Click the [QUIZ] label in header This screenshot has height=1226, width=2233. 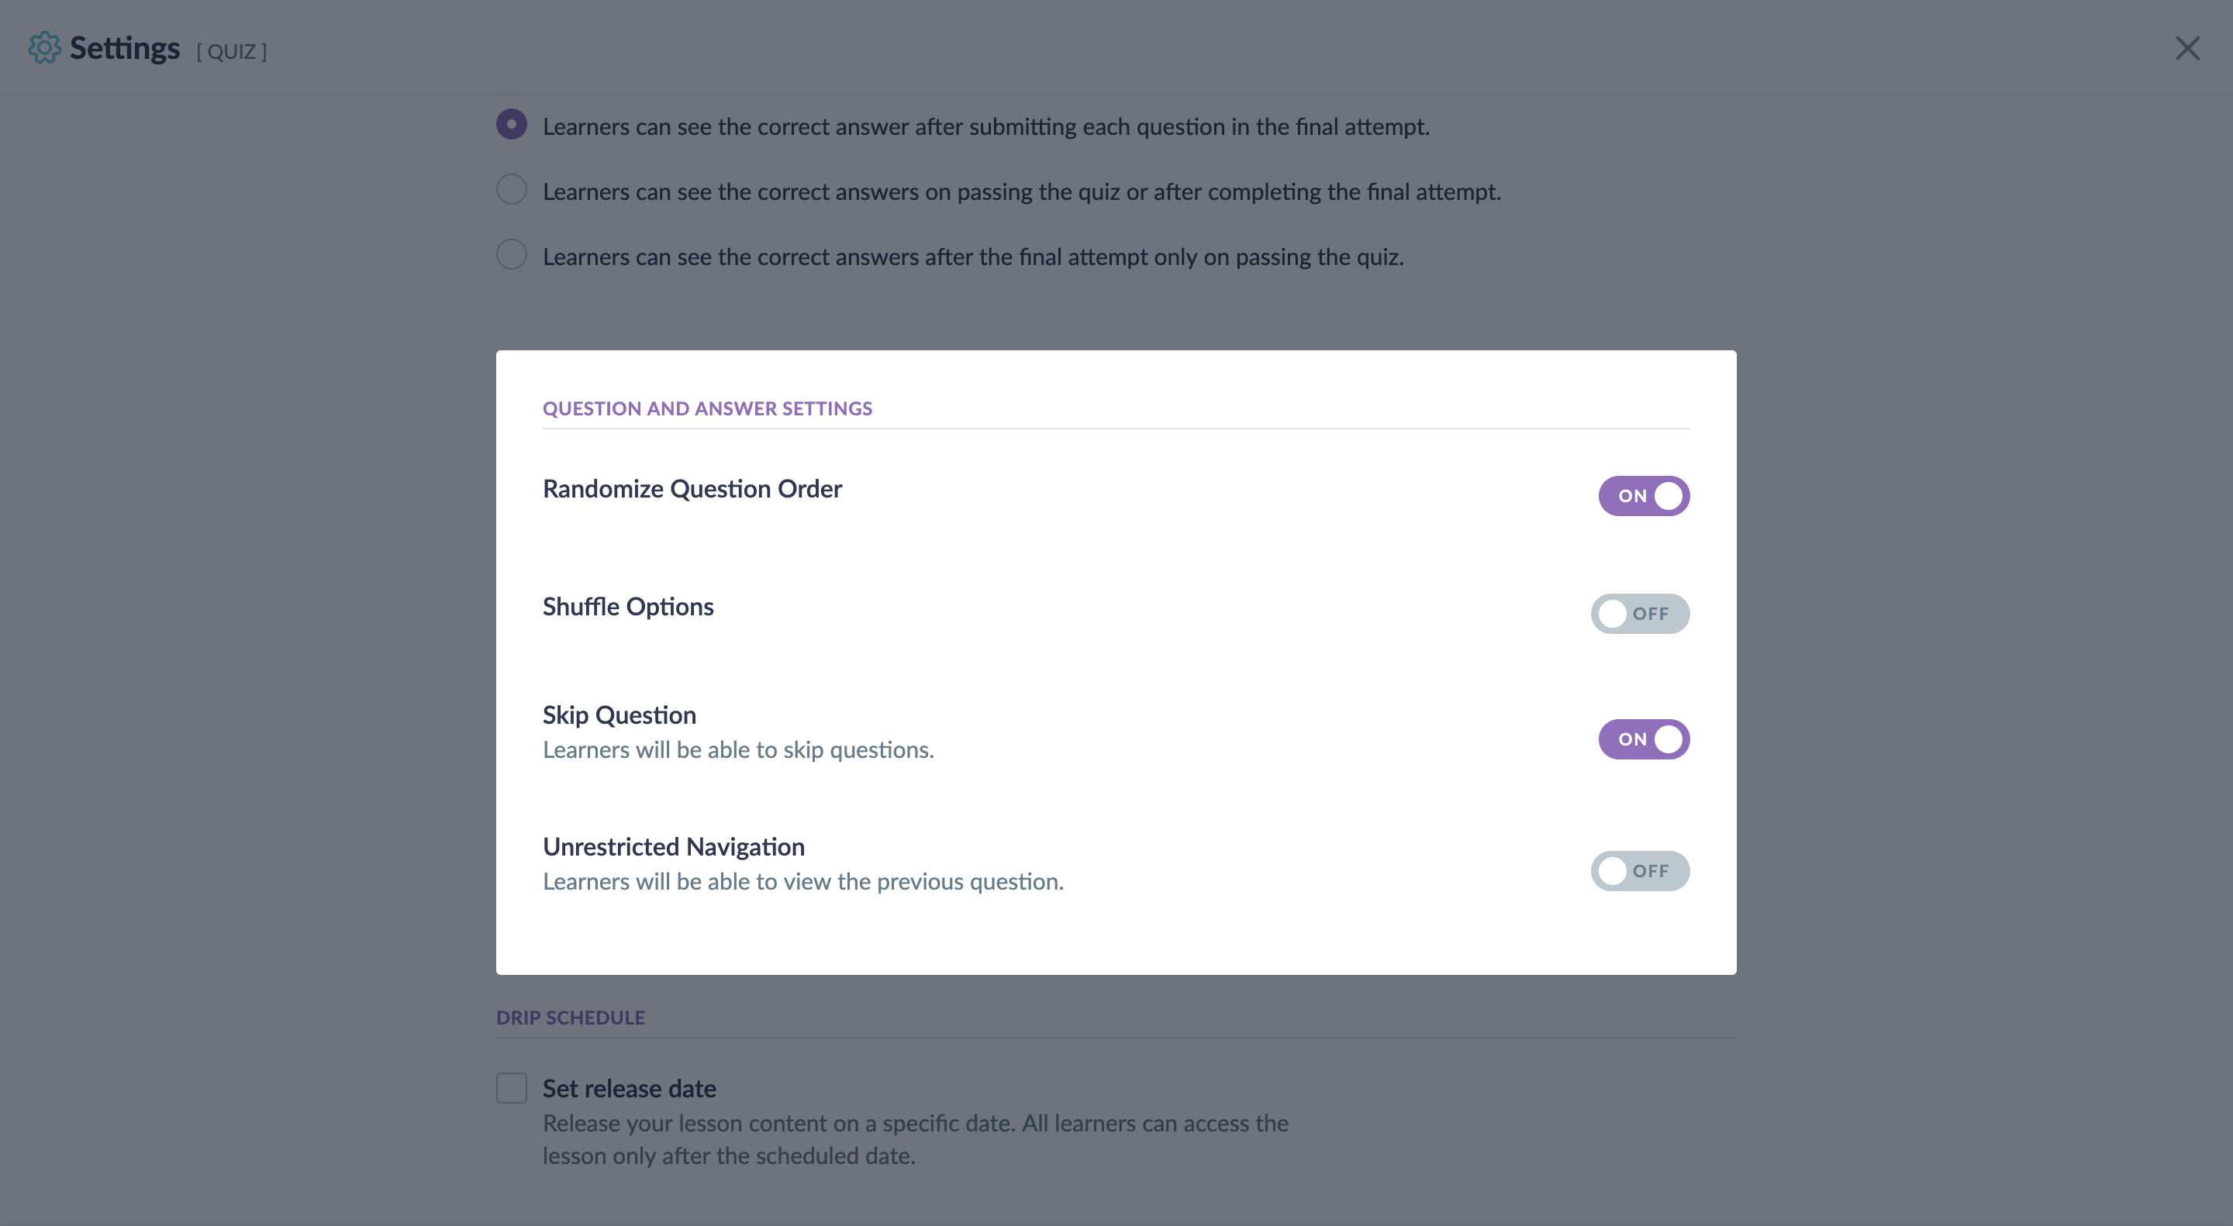[x=232, y=52]
